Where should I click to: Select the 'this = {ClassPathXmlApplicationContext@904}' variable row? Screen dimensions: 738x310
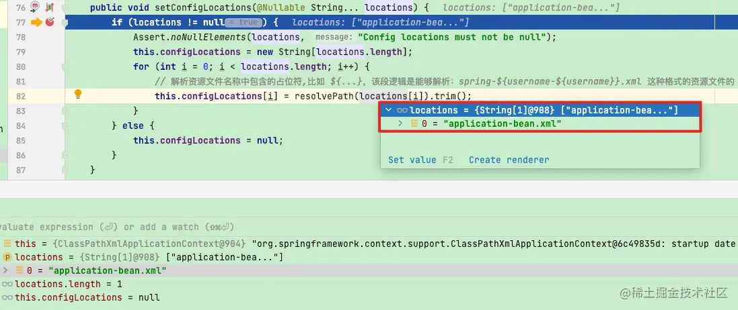pyautogui.click(x=369, y=244)
